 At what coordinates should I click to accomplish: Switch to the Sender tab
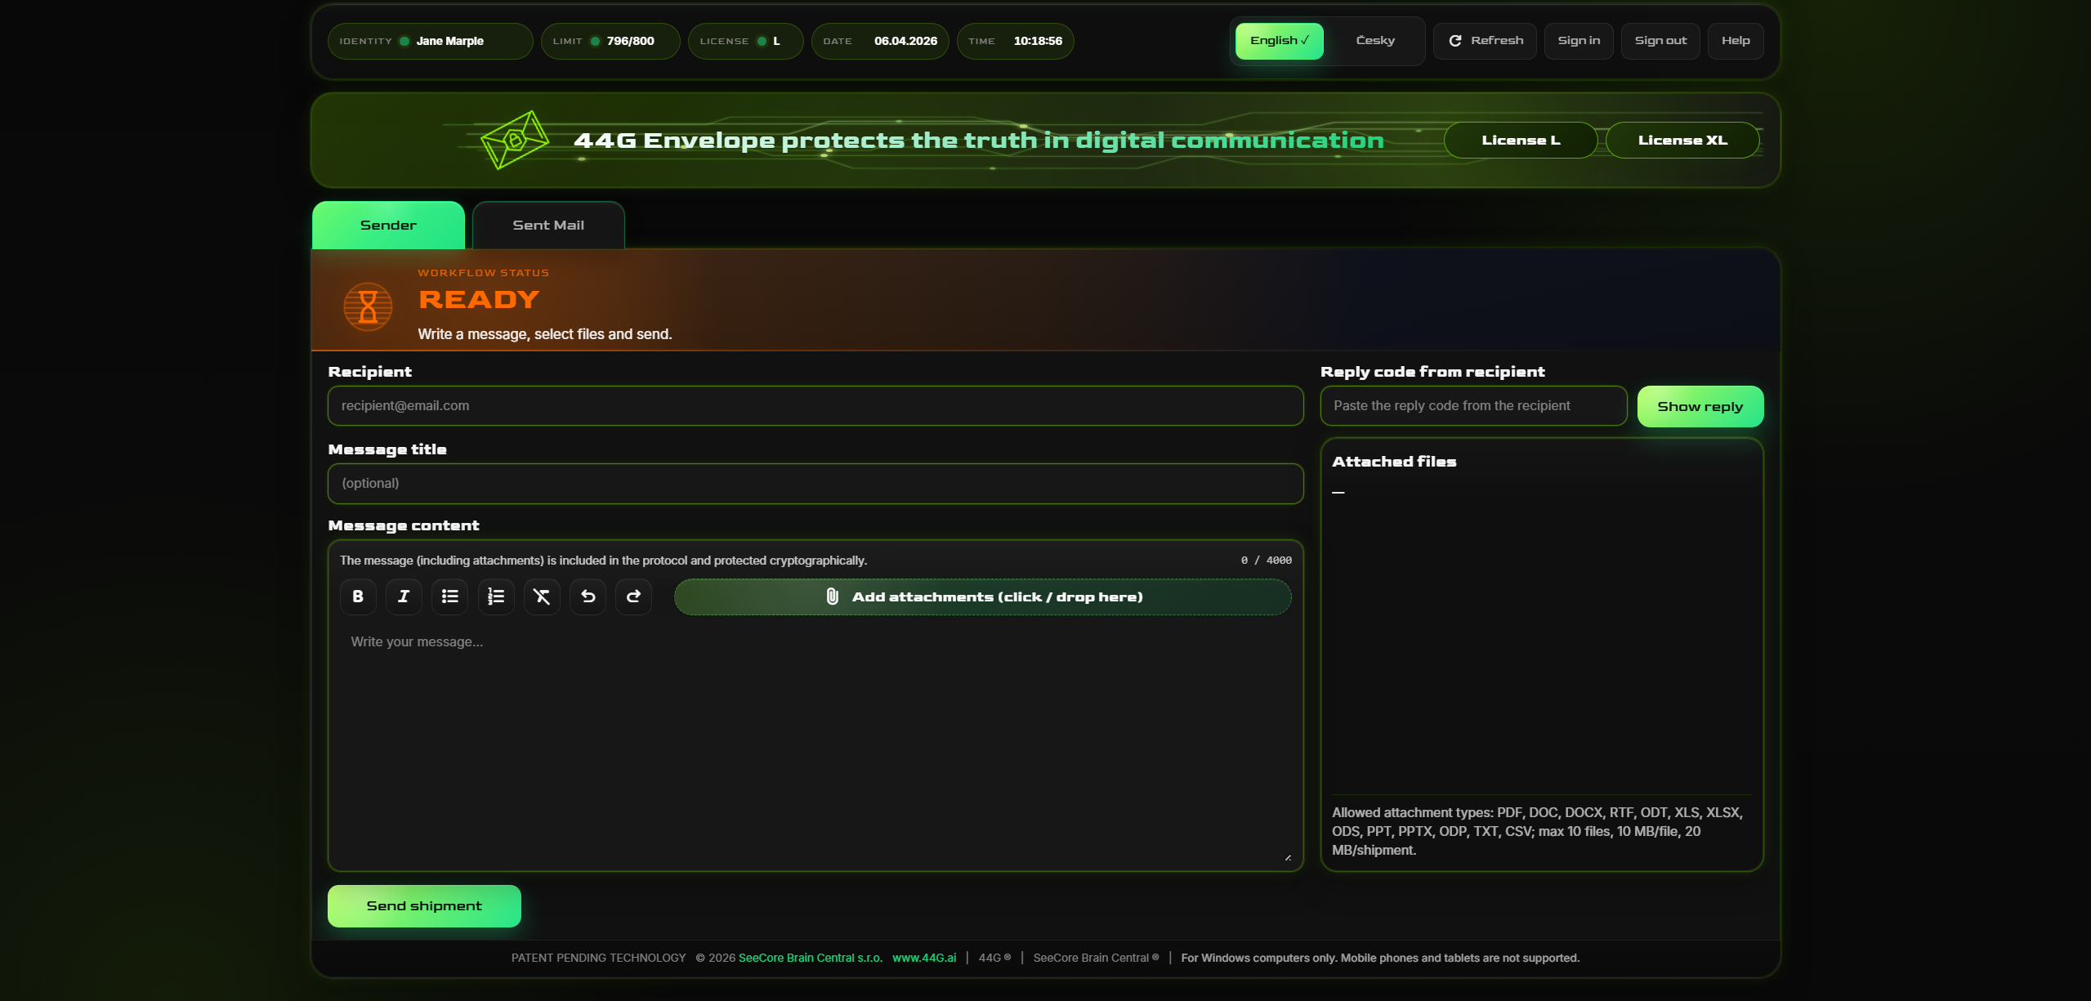[388, 226]
